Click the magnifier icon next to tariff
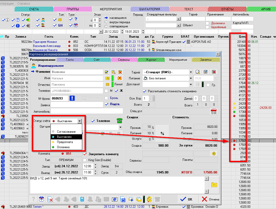Image resolution: width=276 pixels, height=209 pixels. click(198, 72)
